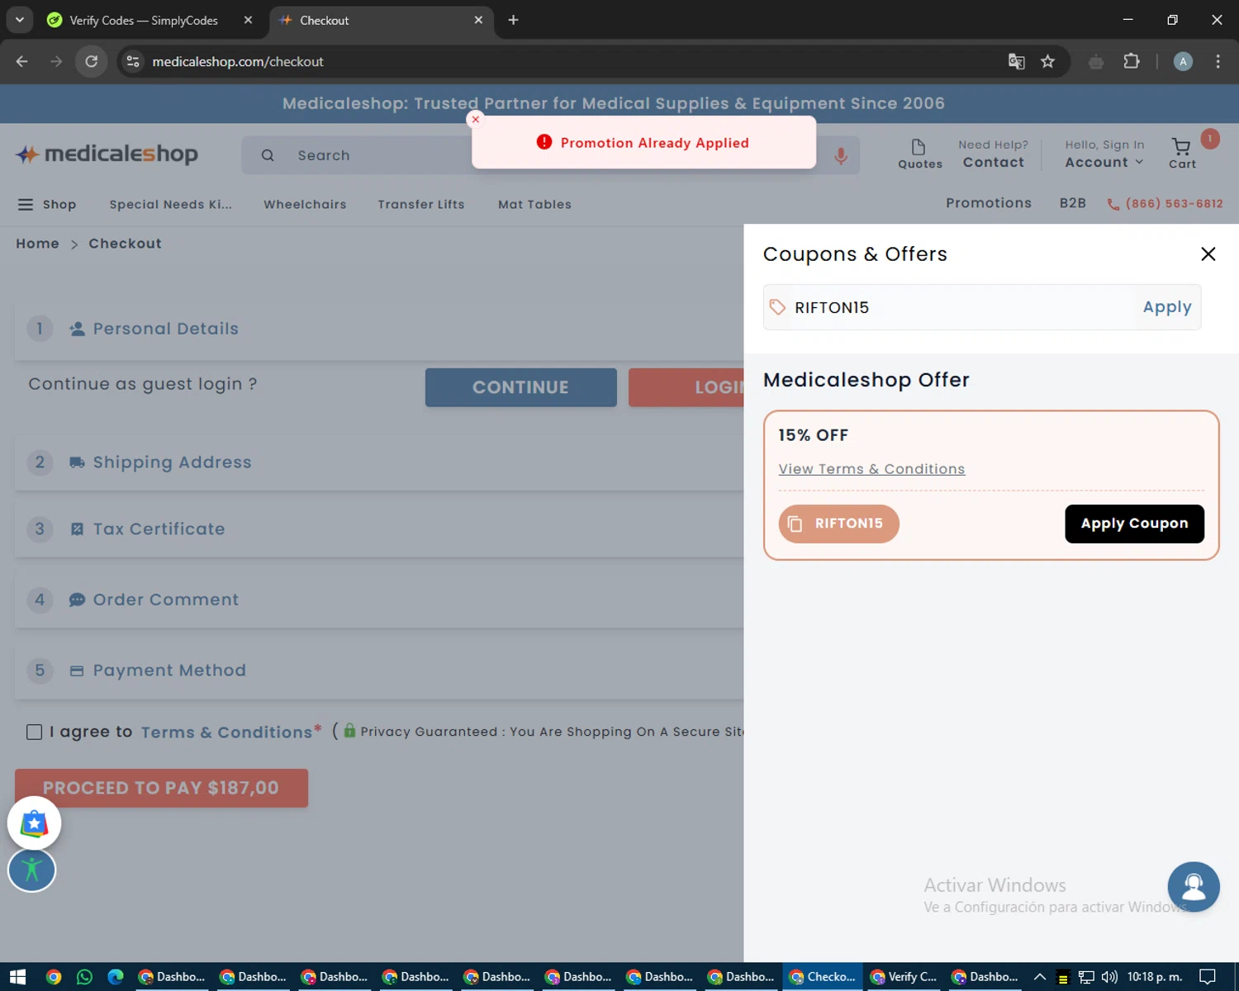Viewport: 1239px width, 991px height.
Task: Open the Windows notification center
Action: click(x=1208, y=977)
